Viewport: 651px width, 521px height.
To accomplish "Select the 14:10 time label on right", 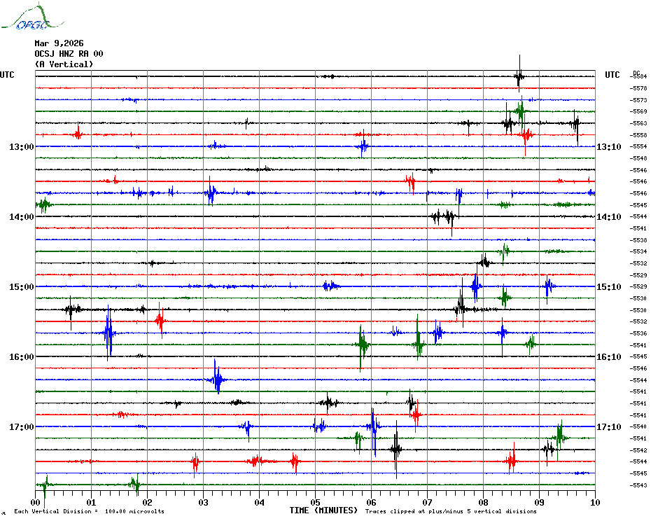I will [x=608, y=217].
